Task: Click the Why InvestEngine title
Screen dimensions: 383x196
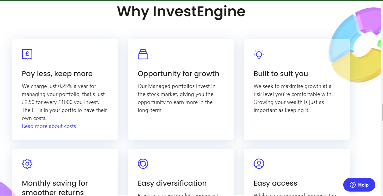Action: point(181,11)
